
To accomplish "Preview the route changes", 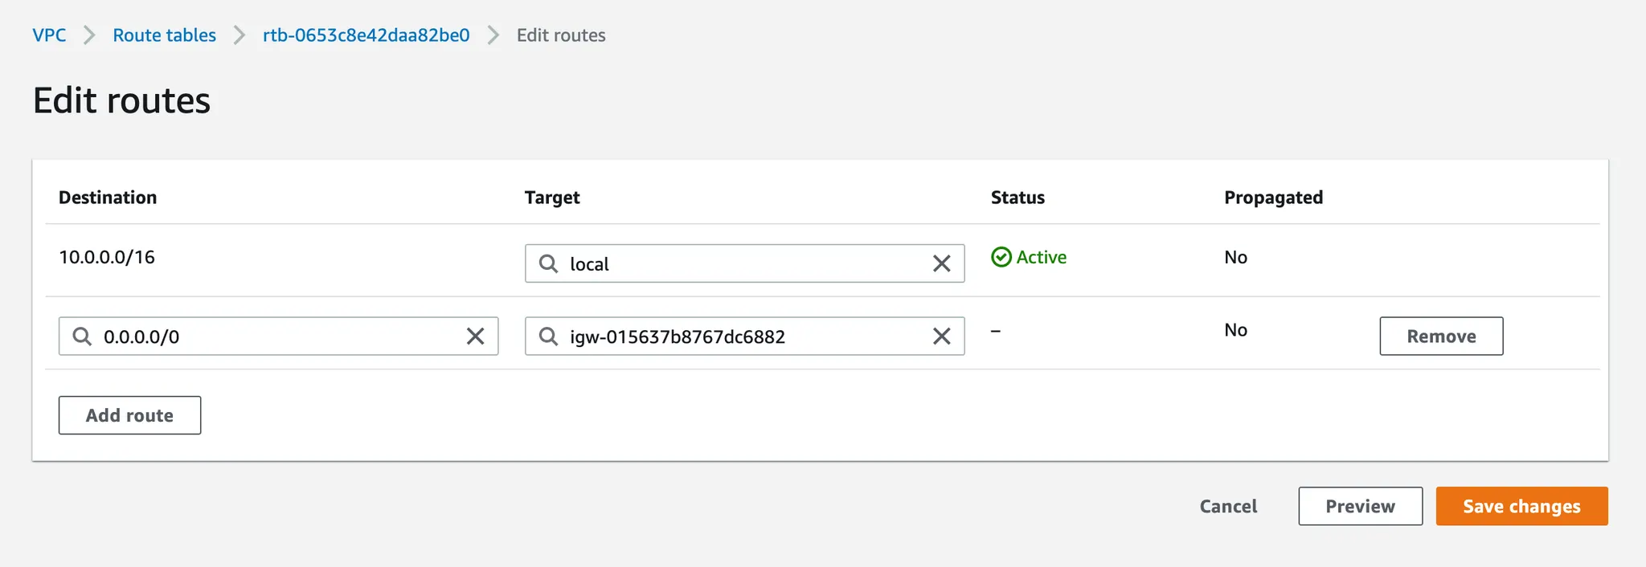I will tap(1360, 506).
